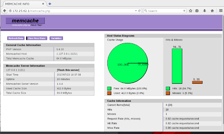This screenshot has width=224, height=134.
Task: Click the green Hits legend swatch
Action: [168, 88]
